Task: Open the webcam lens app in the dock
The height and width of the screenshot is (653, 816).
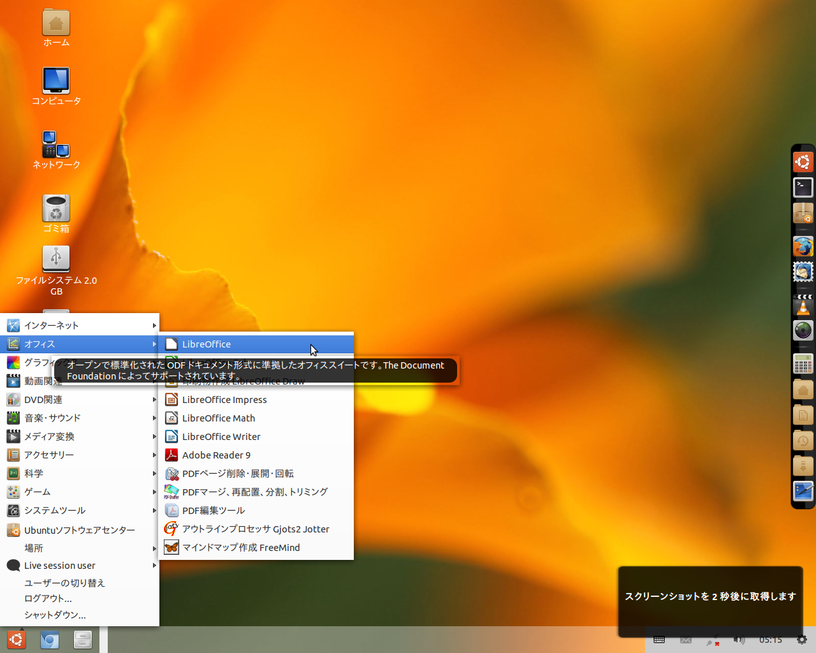Action: click(803, 330)
